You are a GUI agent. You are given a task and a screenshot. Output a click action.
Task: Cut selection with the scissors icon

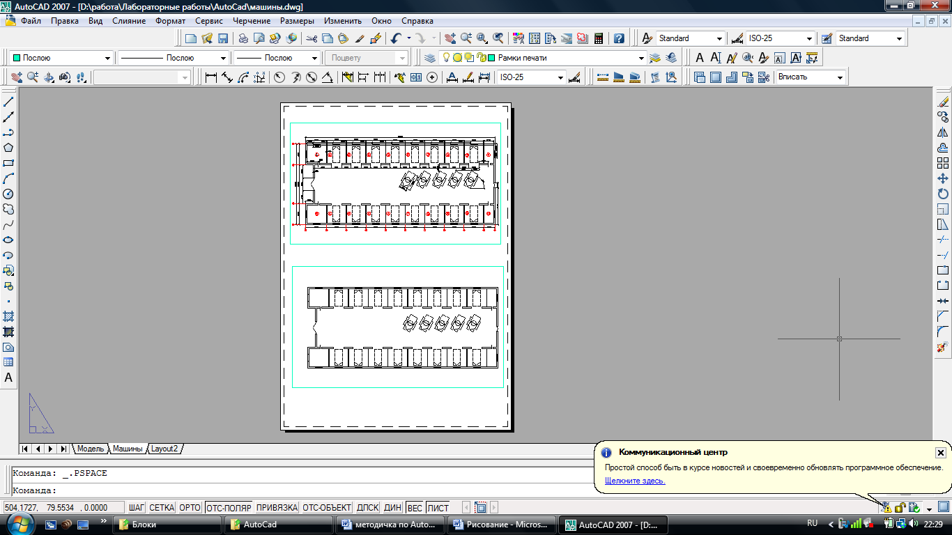(312, 38)
